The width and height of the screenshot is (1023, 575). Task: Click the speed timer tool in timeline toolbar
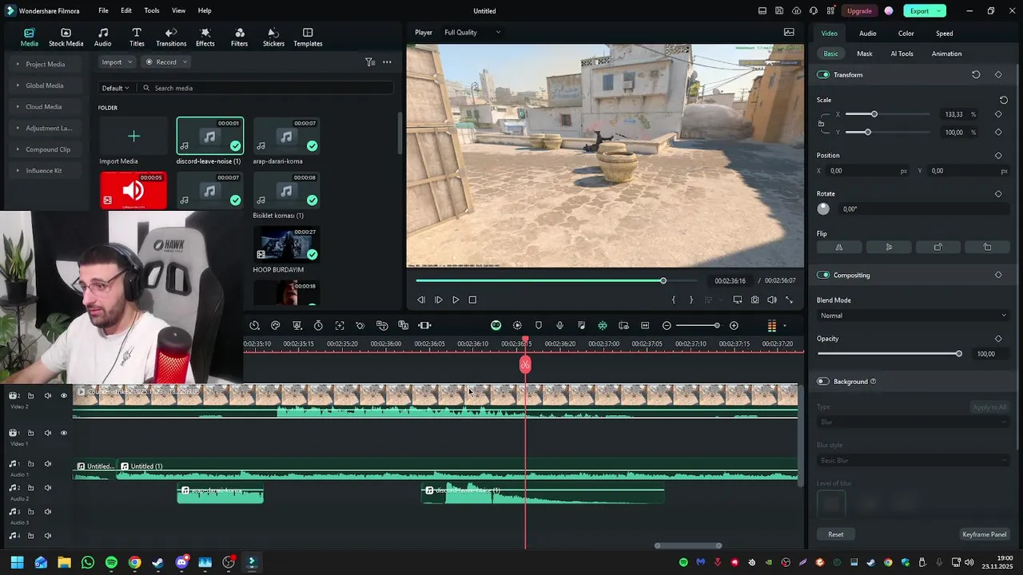318,326
